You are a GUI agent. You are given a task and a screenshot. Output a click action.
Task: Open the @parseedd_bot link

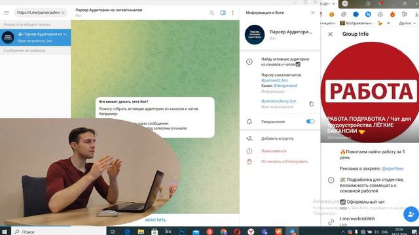pos(274,80)
